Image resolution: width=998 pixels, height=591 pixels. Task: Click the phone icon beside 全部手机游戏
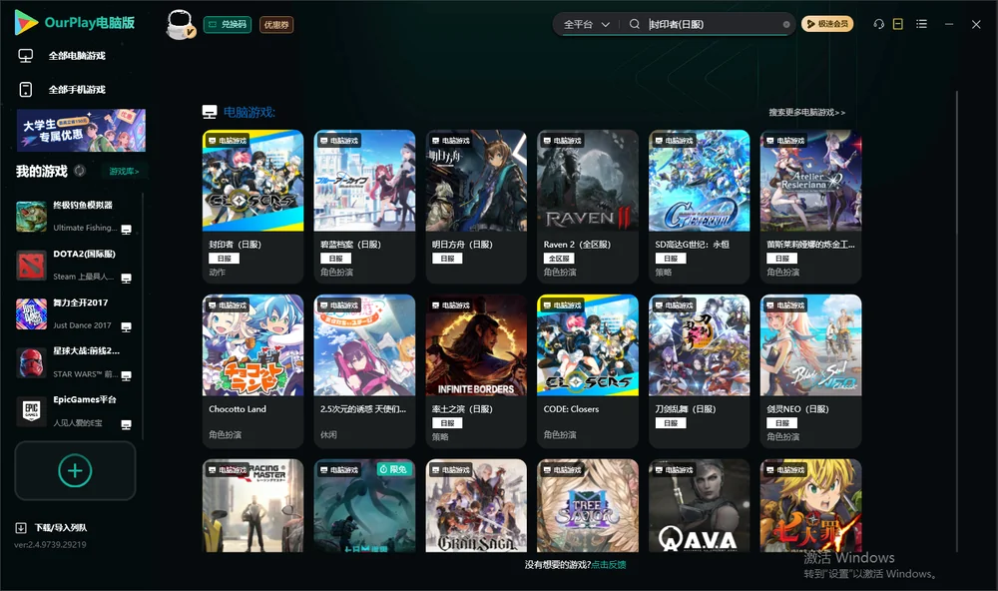(26, 89)
